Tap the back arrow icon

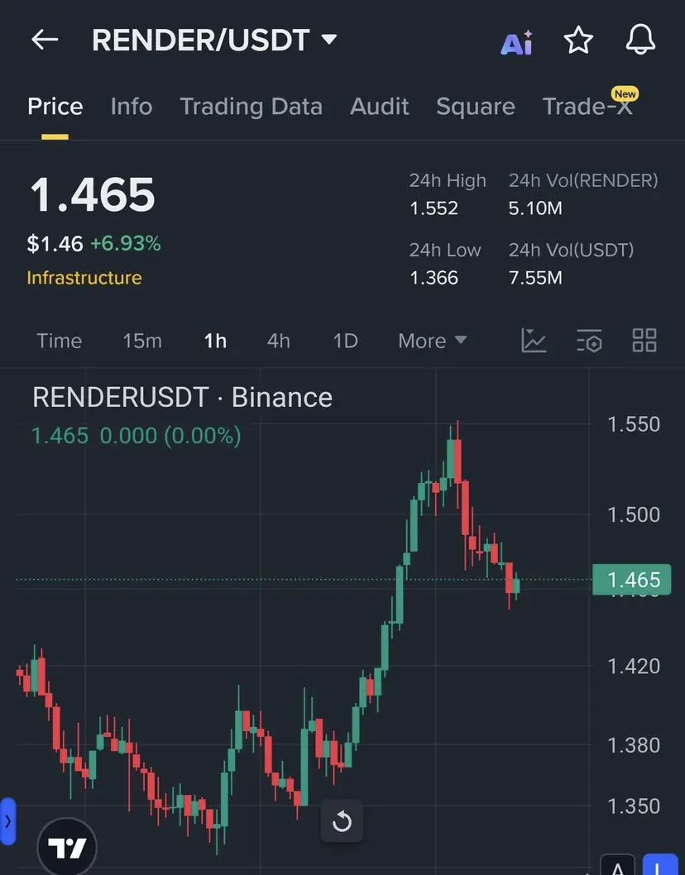pyautogui.click(x=45, y=40)
